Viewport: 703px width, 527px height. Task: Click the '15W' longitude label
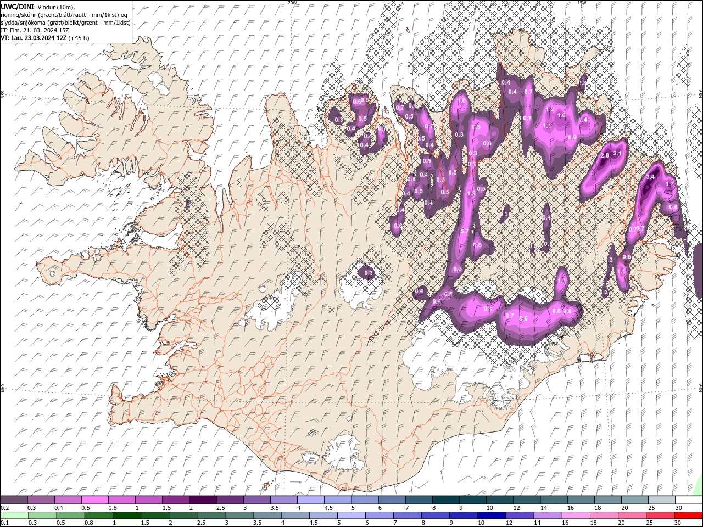pyautogui.click(x=582, y=3)
